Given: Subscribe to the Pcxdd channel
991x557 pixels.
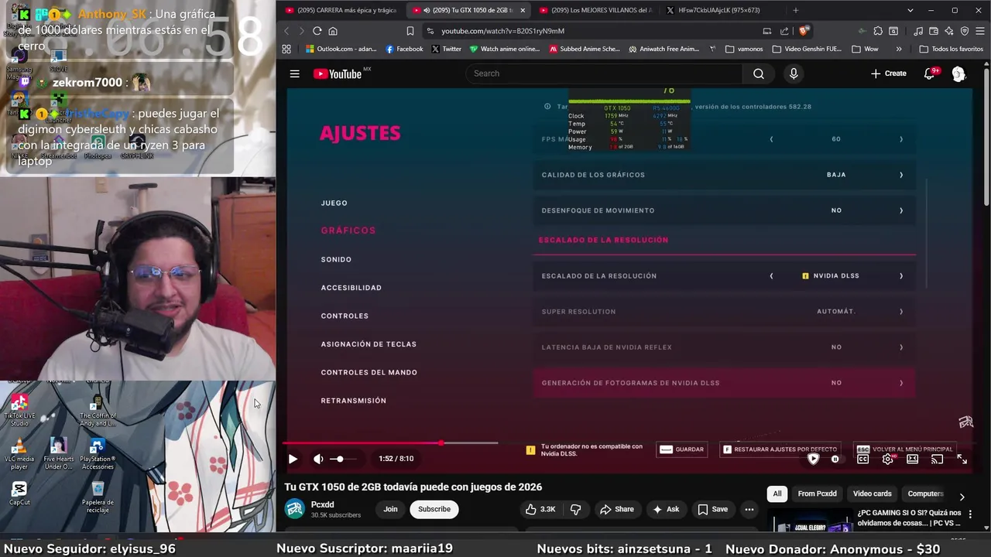Looking at the screenshot, I should (x=434, y=509).
